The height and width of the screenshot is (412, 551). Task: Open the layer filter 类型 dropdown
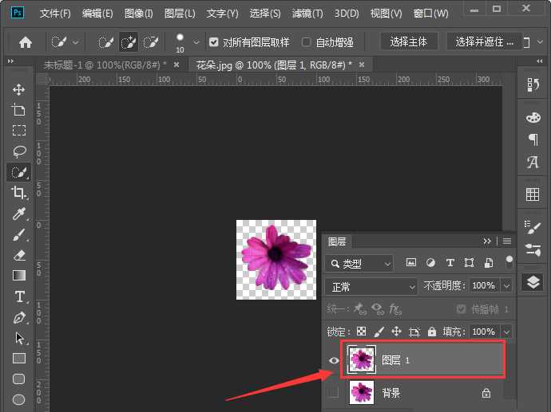click(360, 263)
